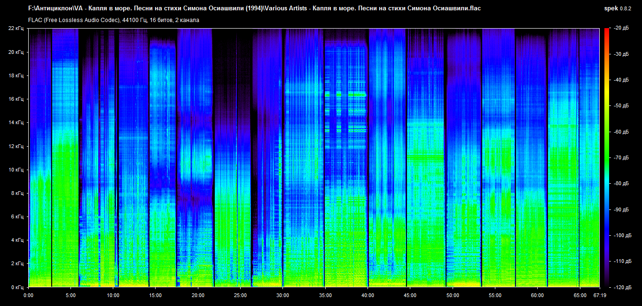Click the 0 кГц frequency axis label
The image size is (642, 306).
[x=17, y=287]
